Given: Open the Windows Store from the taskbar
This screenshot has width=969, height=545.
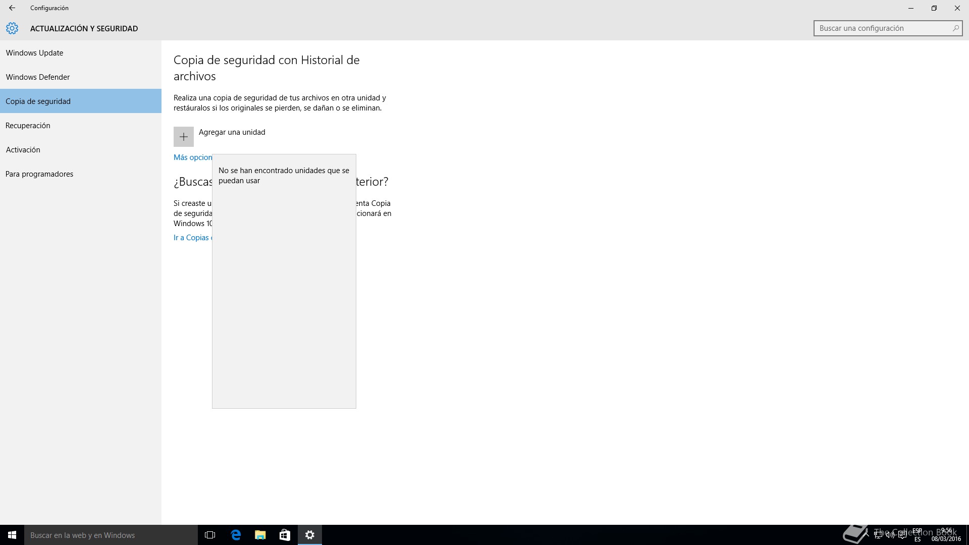Looking at the screenshot, I should (285, 535).
